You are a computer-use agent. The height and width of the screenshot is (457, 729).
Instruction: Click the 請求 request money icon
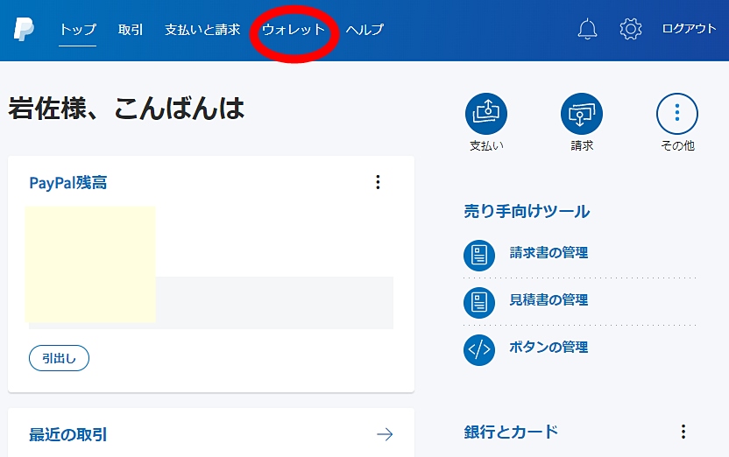point(582,114)
